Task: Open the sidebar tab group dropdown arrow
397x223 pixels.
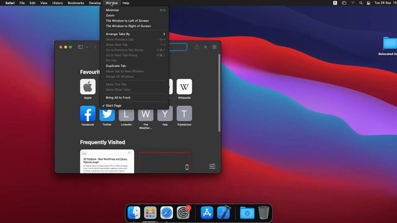Action: (x=87, y=47)
